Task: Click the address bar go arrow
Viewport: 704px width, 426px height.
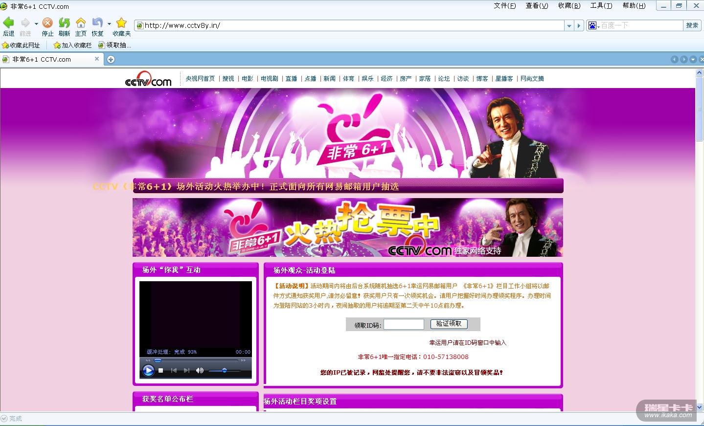Action: tap(579, 25)
